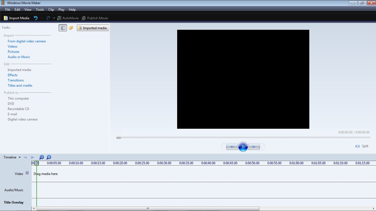Viewport: 376px width, 211px height.
Task: Toggle the Tasks pane view icon
Action: click(x=63, y=28)
